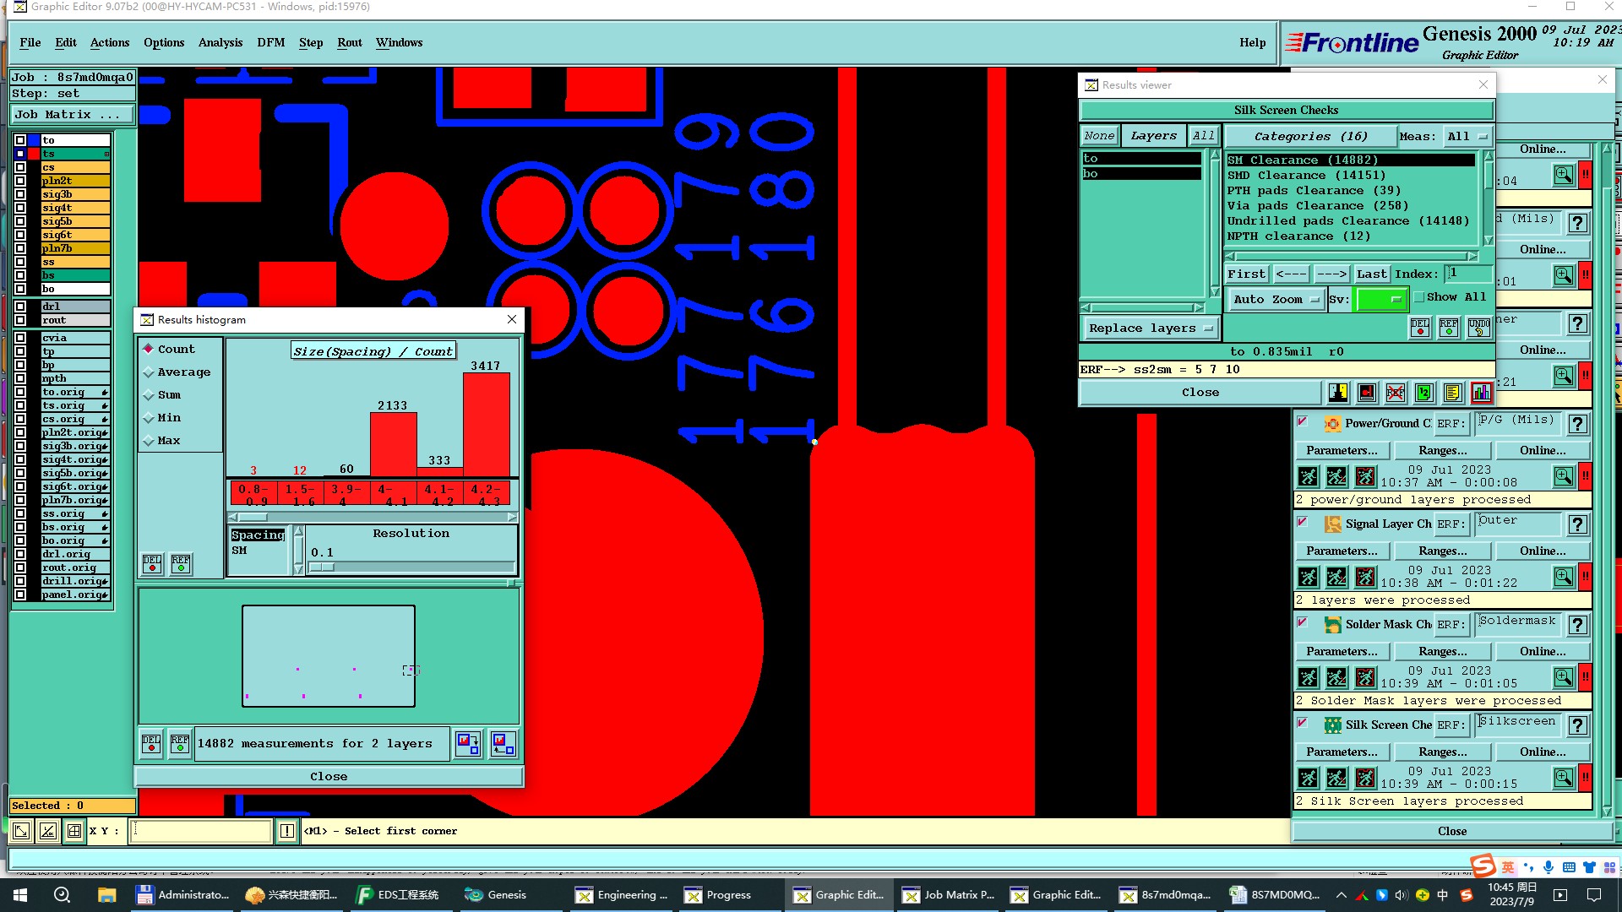Enable the Show All checkbox

[1420, 297]
